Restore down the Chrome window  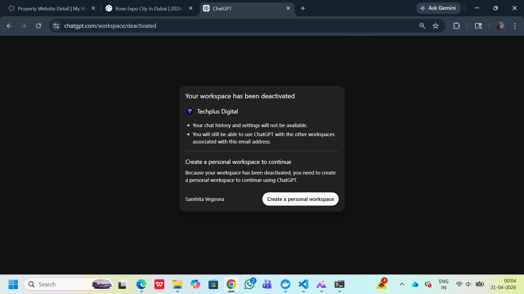pos(496,8)
